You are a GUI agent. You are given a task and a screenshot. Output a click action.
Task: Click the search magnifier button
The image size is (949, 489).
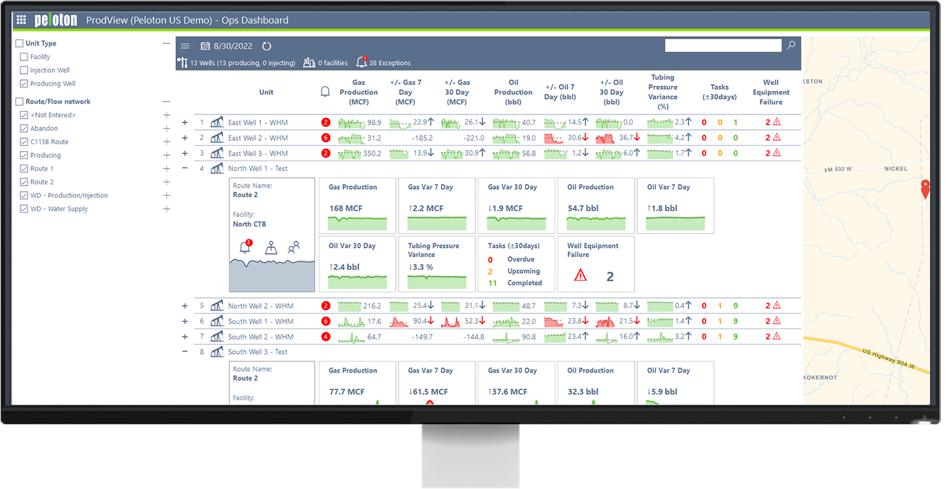tap(790, 45)
